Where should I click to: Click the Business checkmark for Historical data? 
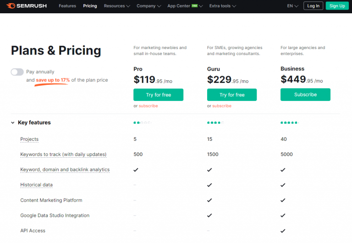(x=283, y=185)
